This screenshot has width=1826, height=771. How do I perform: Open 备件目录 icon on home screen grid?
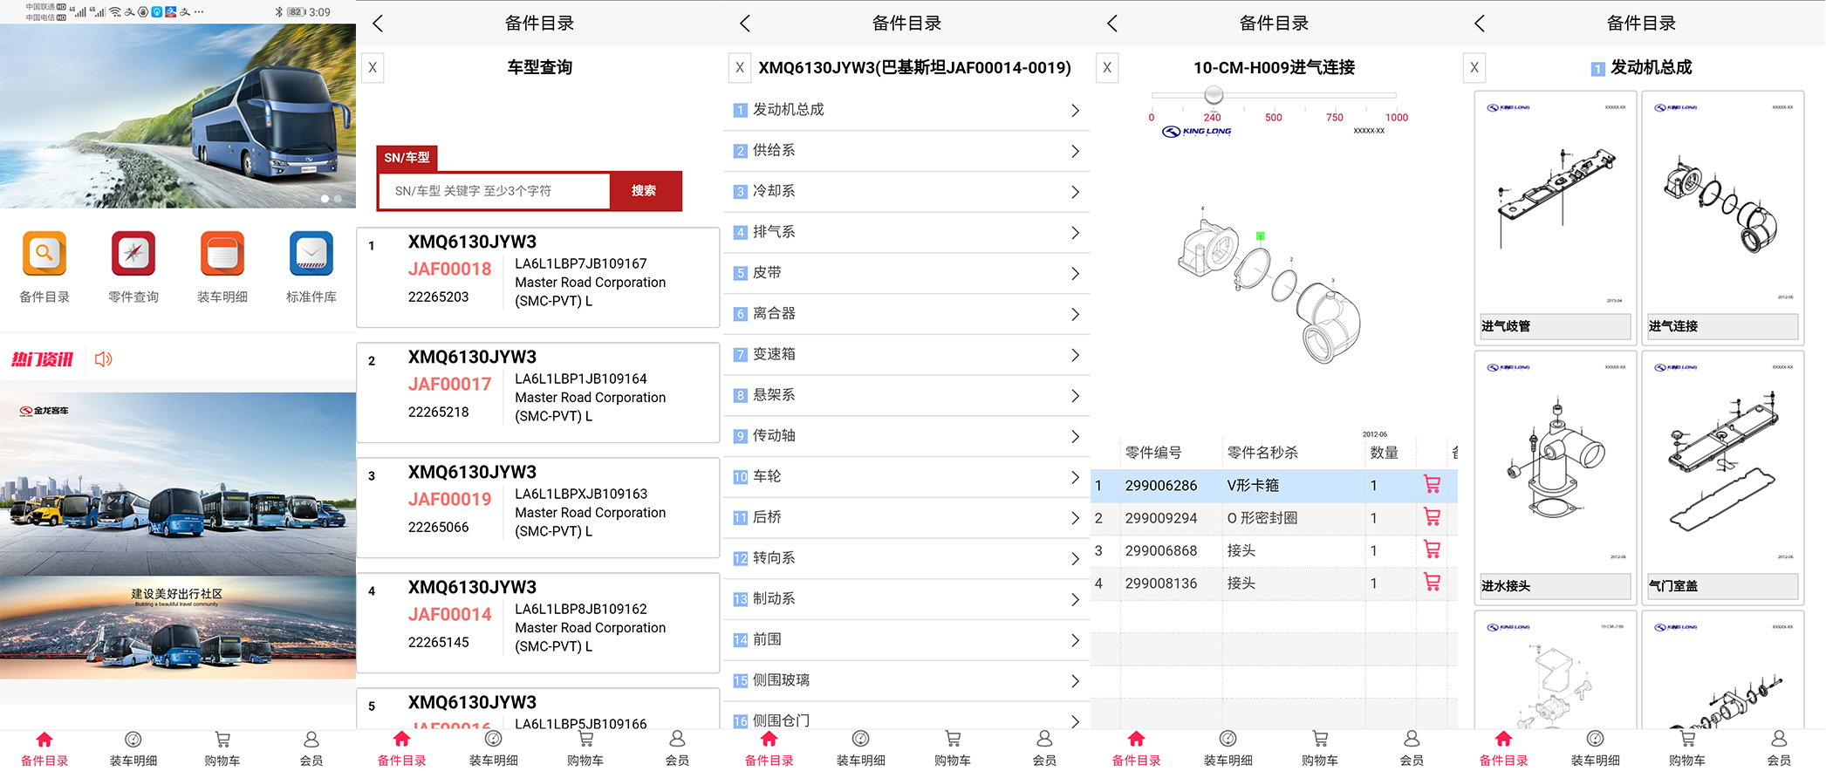pyautogui.click(x=44, y=254)
